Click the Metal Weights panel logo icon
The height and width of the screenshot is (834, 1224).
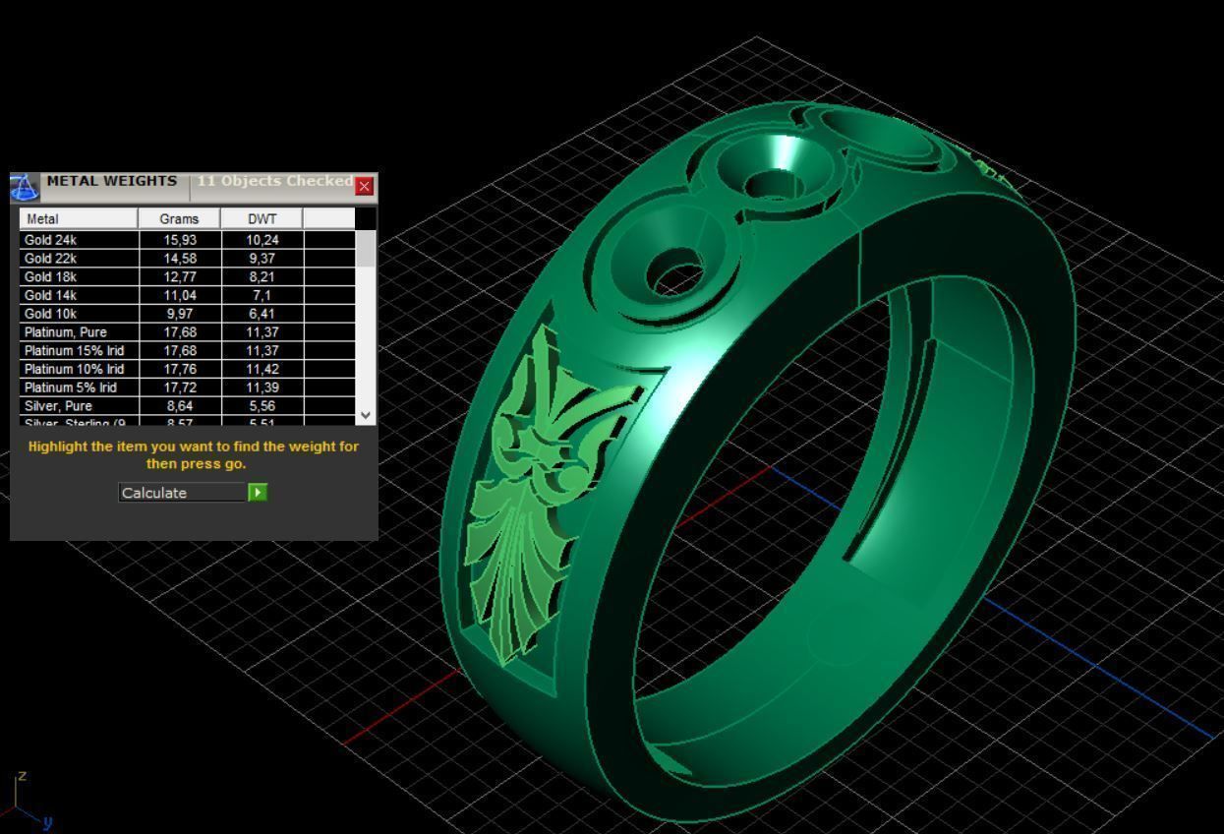pos(25,187)
